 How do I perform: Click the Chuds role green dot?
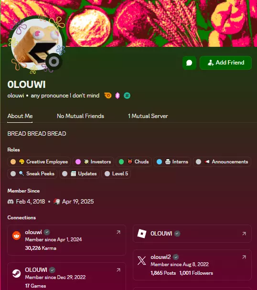121,162
